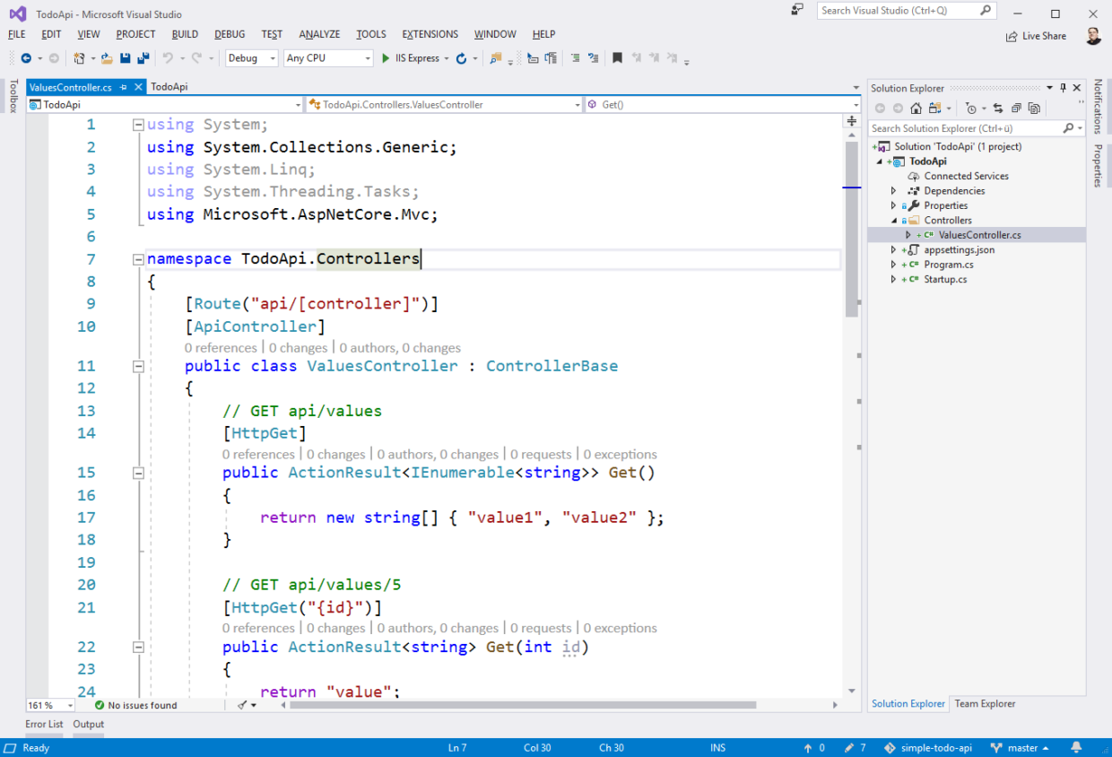Click the 0 references link above Get()

[x=258, y=454]
